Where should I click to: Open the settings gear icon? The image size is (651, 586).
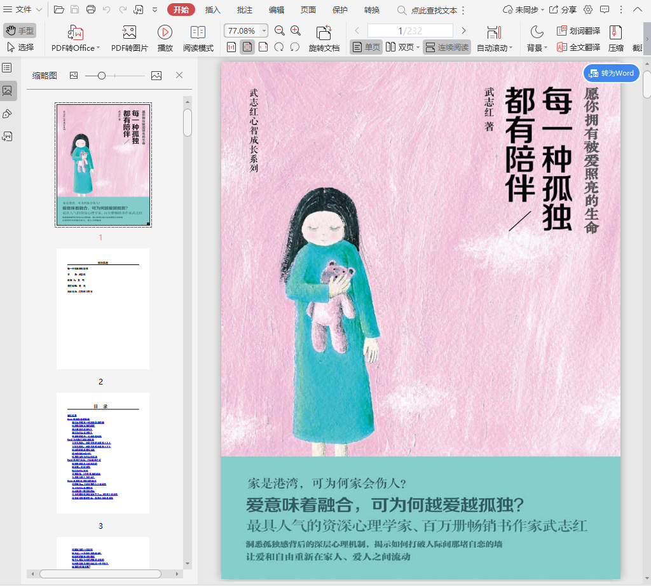[588, 10]
